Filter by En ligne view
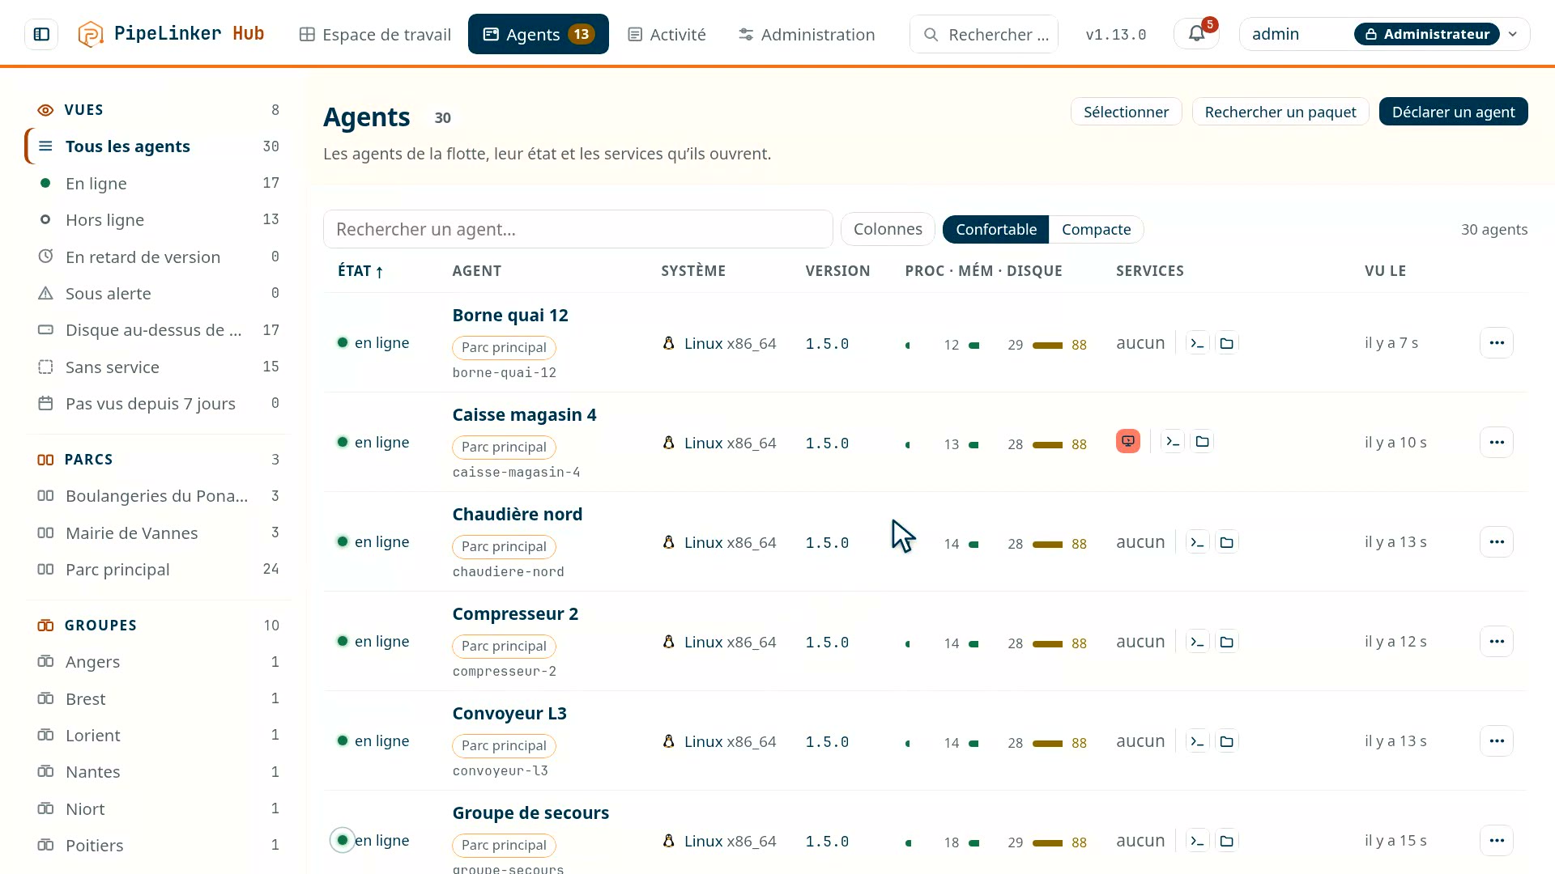The image size is (1555, 874). (158, 184)
